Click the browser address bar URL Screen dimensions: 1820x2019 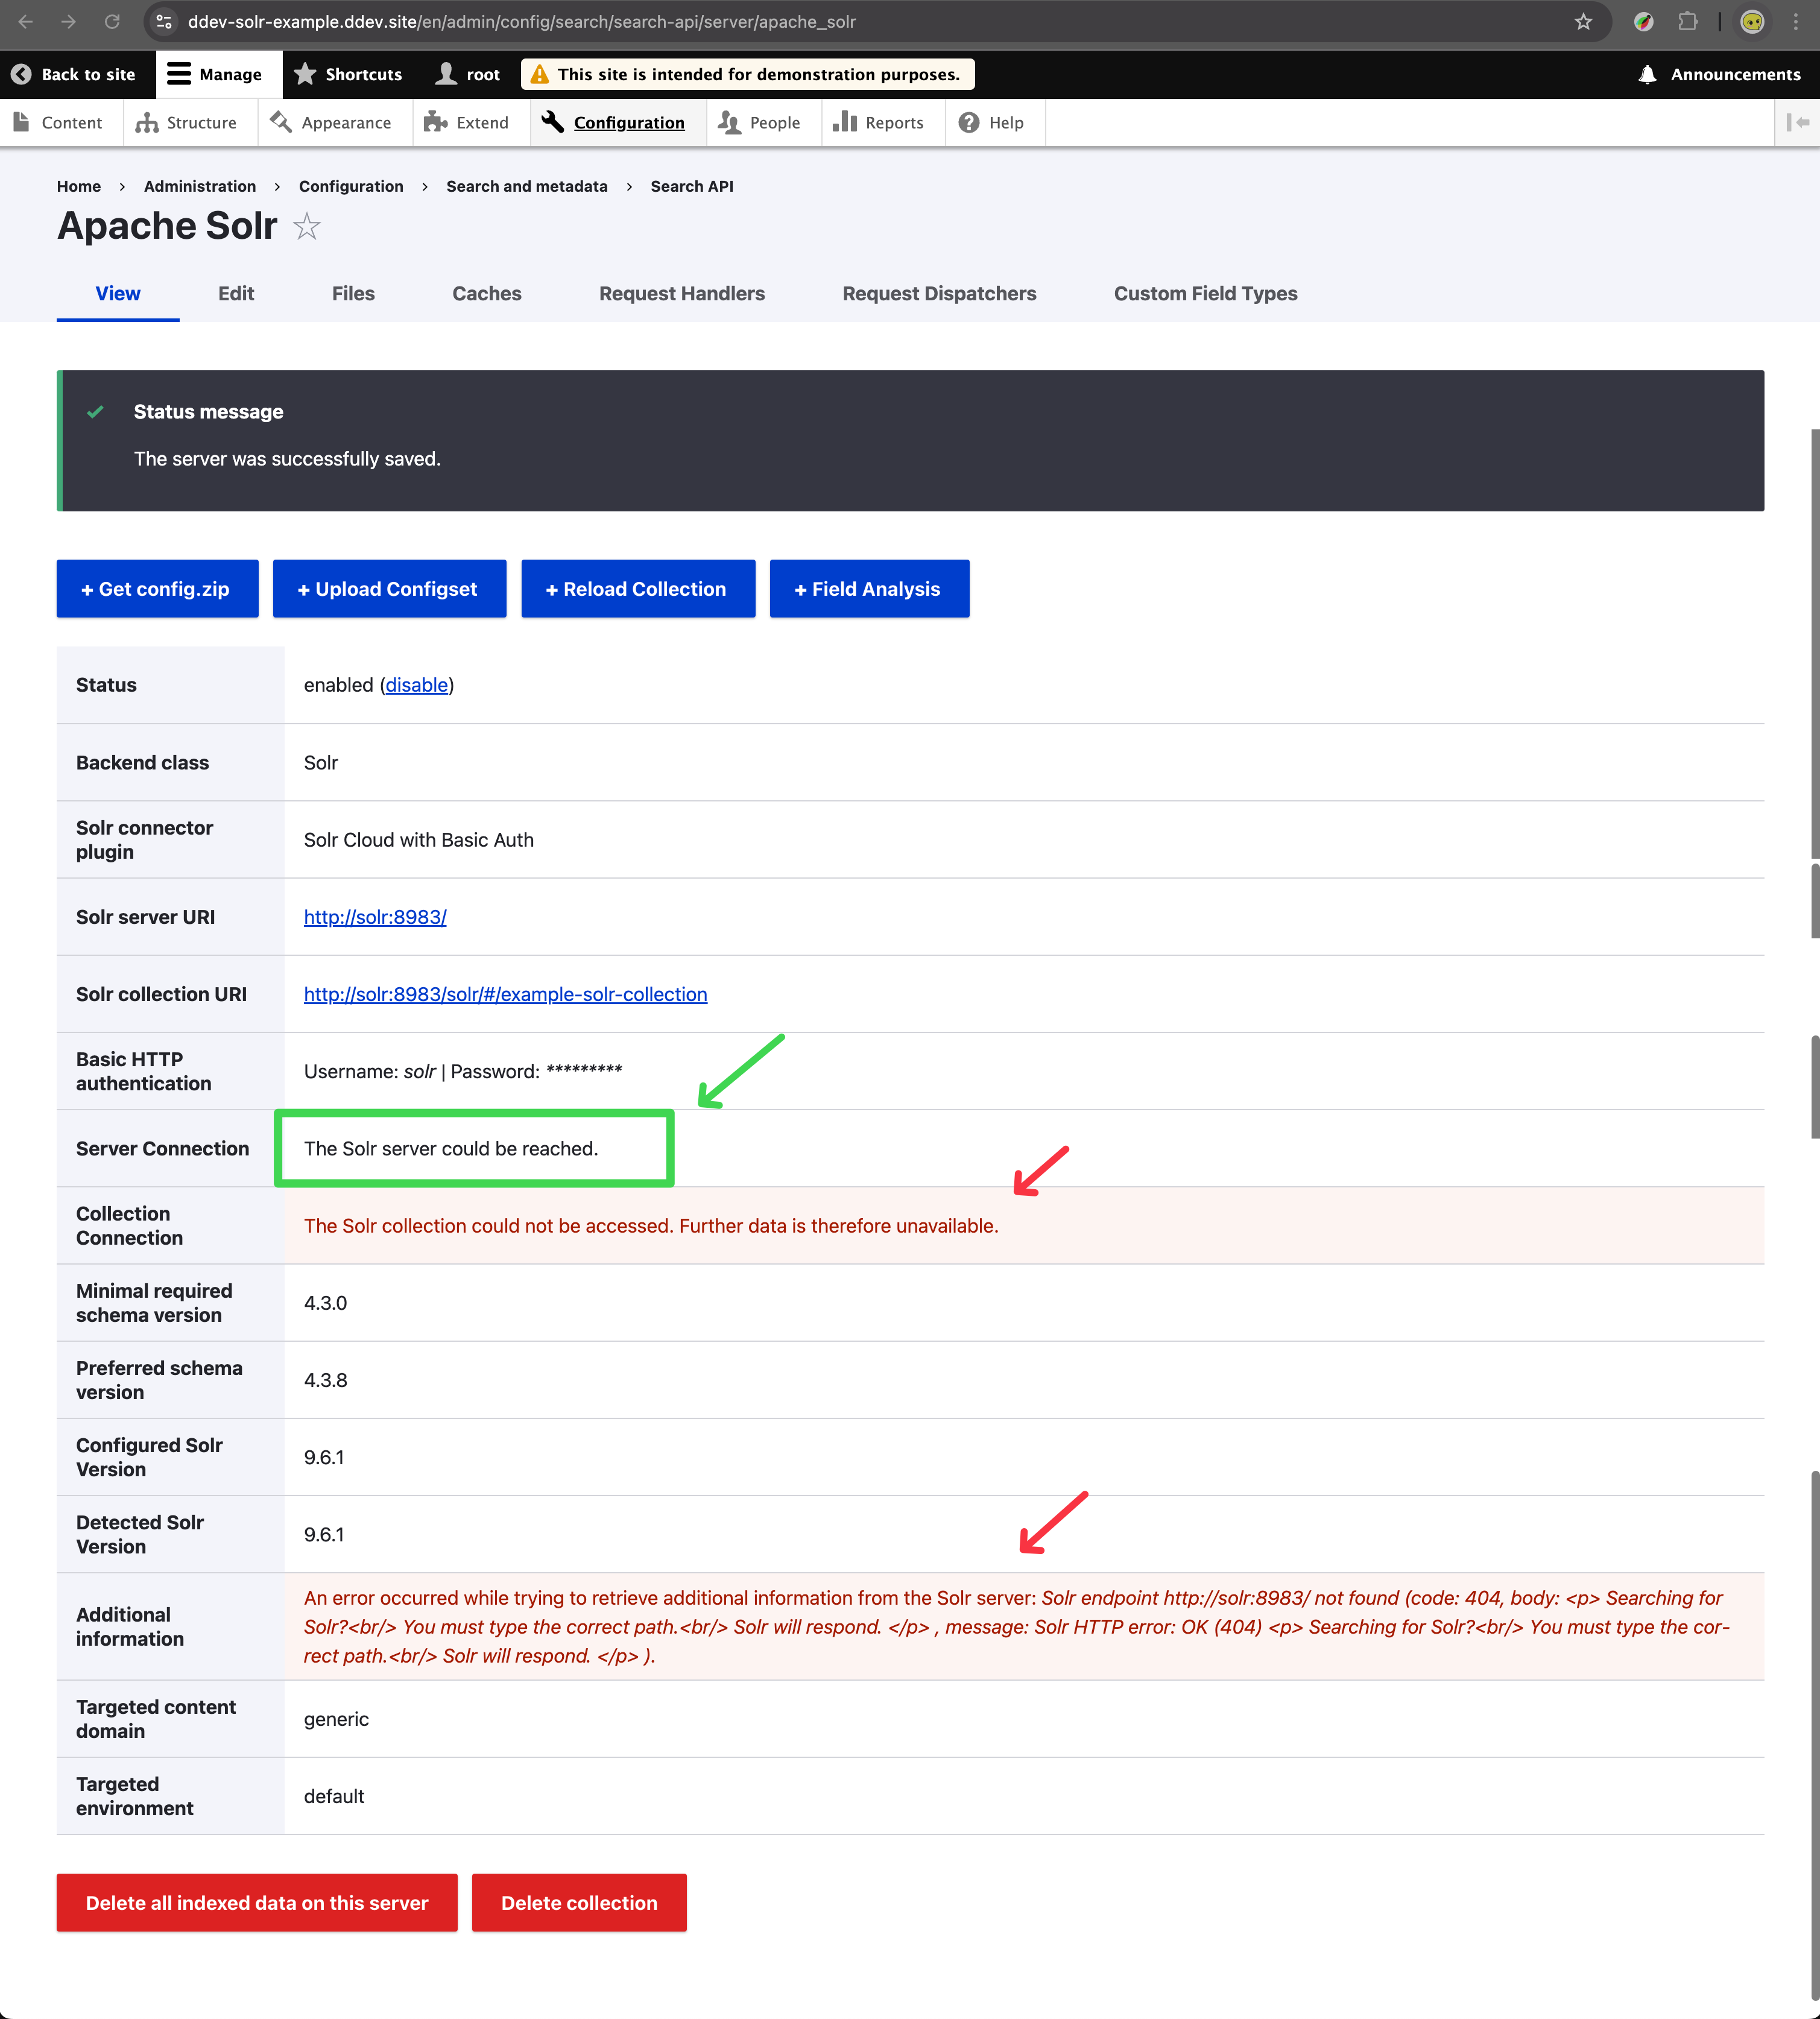pyautogui.click(x=520, y=22)
